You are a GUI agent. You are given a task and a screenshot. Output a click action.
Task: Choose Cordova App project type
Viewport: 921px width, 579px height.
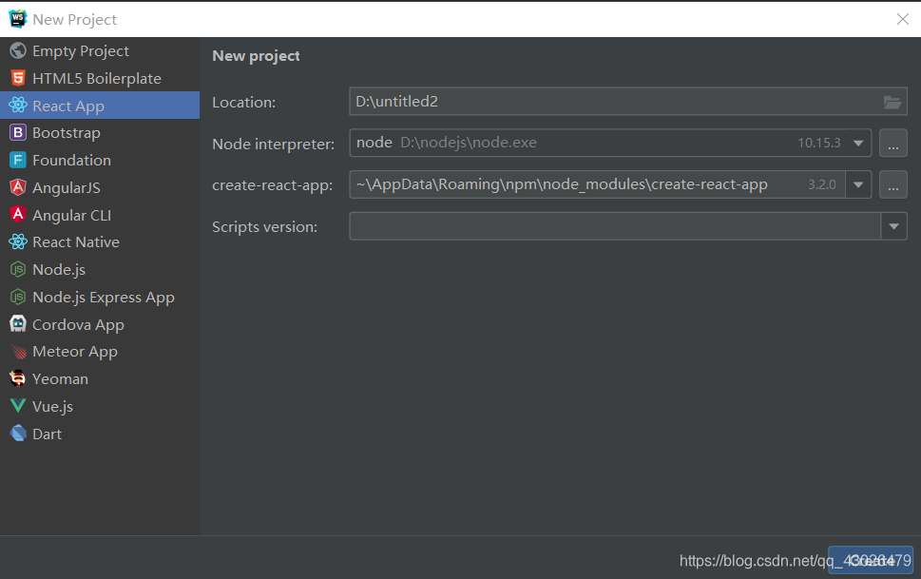[x=100, y=324]
